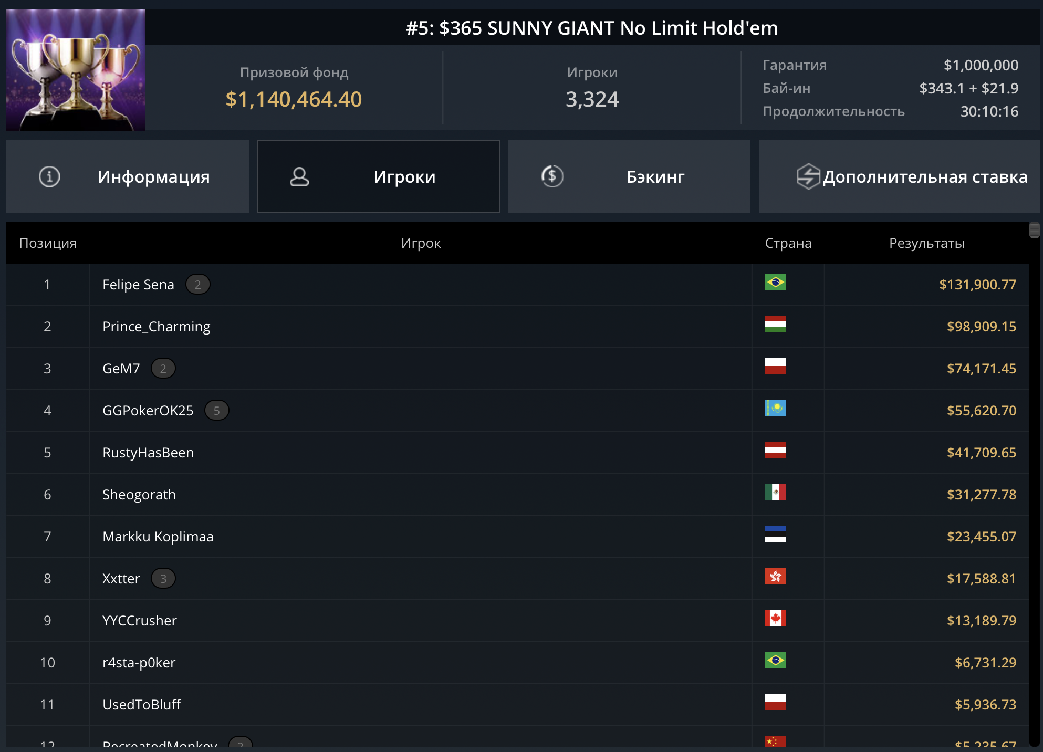Click the Дополнительная ставка swap icon
Screen dimensions: 1043x752
808,176
